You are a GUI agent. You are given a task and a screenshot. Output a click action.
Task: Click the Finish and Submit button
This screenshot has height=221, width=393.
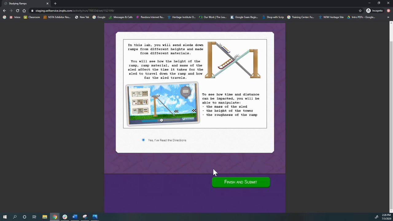(241, 182)
